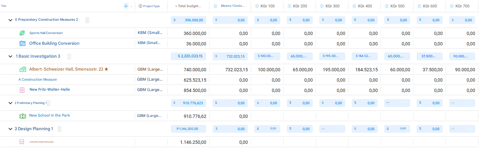Open the A Construction Measure link
The height and width of the screenshot is (148, 479).
(x=38, y=80)
